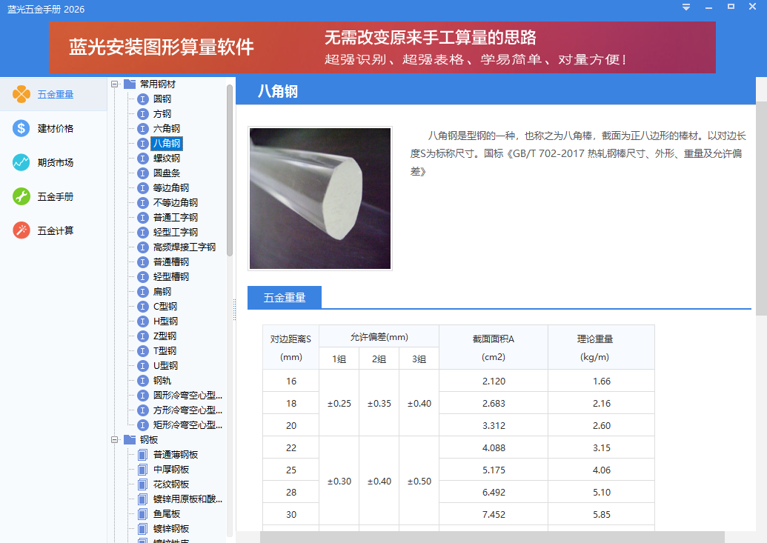Click the octagonal steel bar photo
This screenshot has height=543, width=767.
(319, 199)
